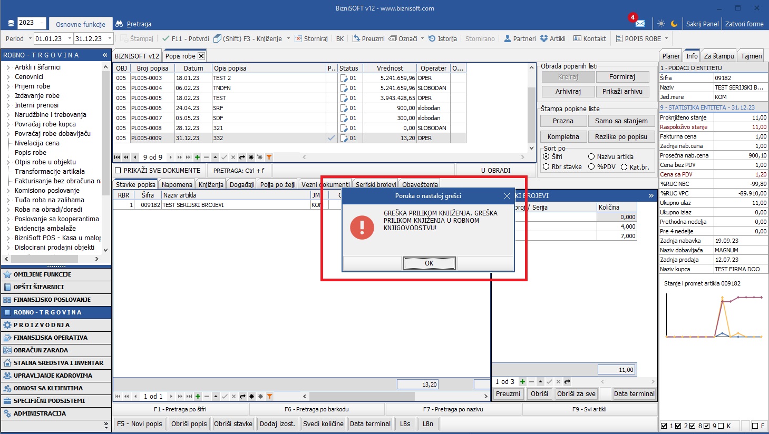Close the Popis robe tab
The width and height of the screenshot is (769, 434).
[x=201, y=56]
